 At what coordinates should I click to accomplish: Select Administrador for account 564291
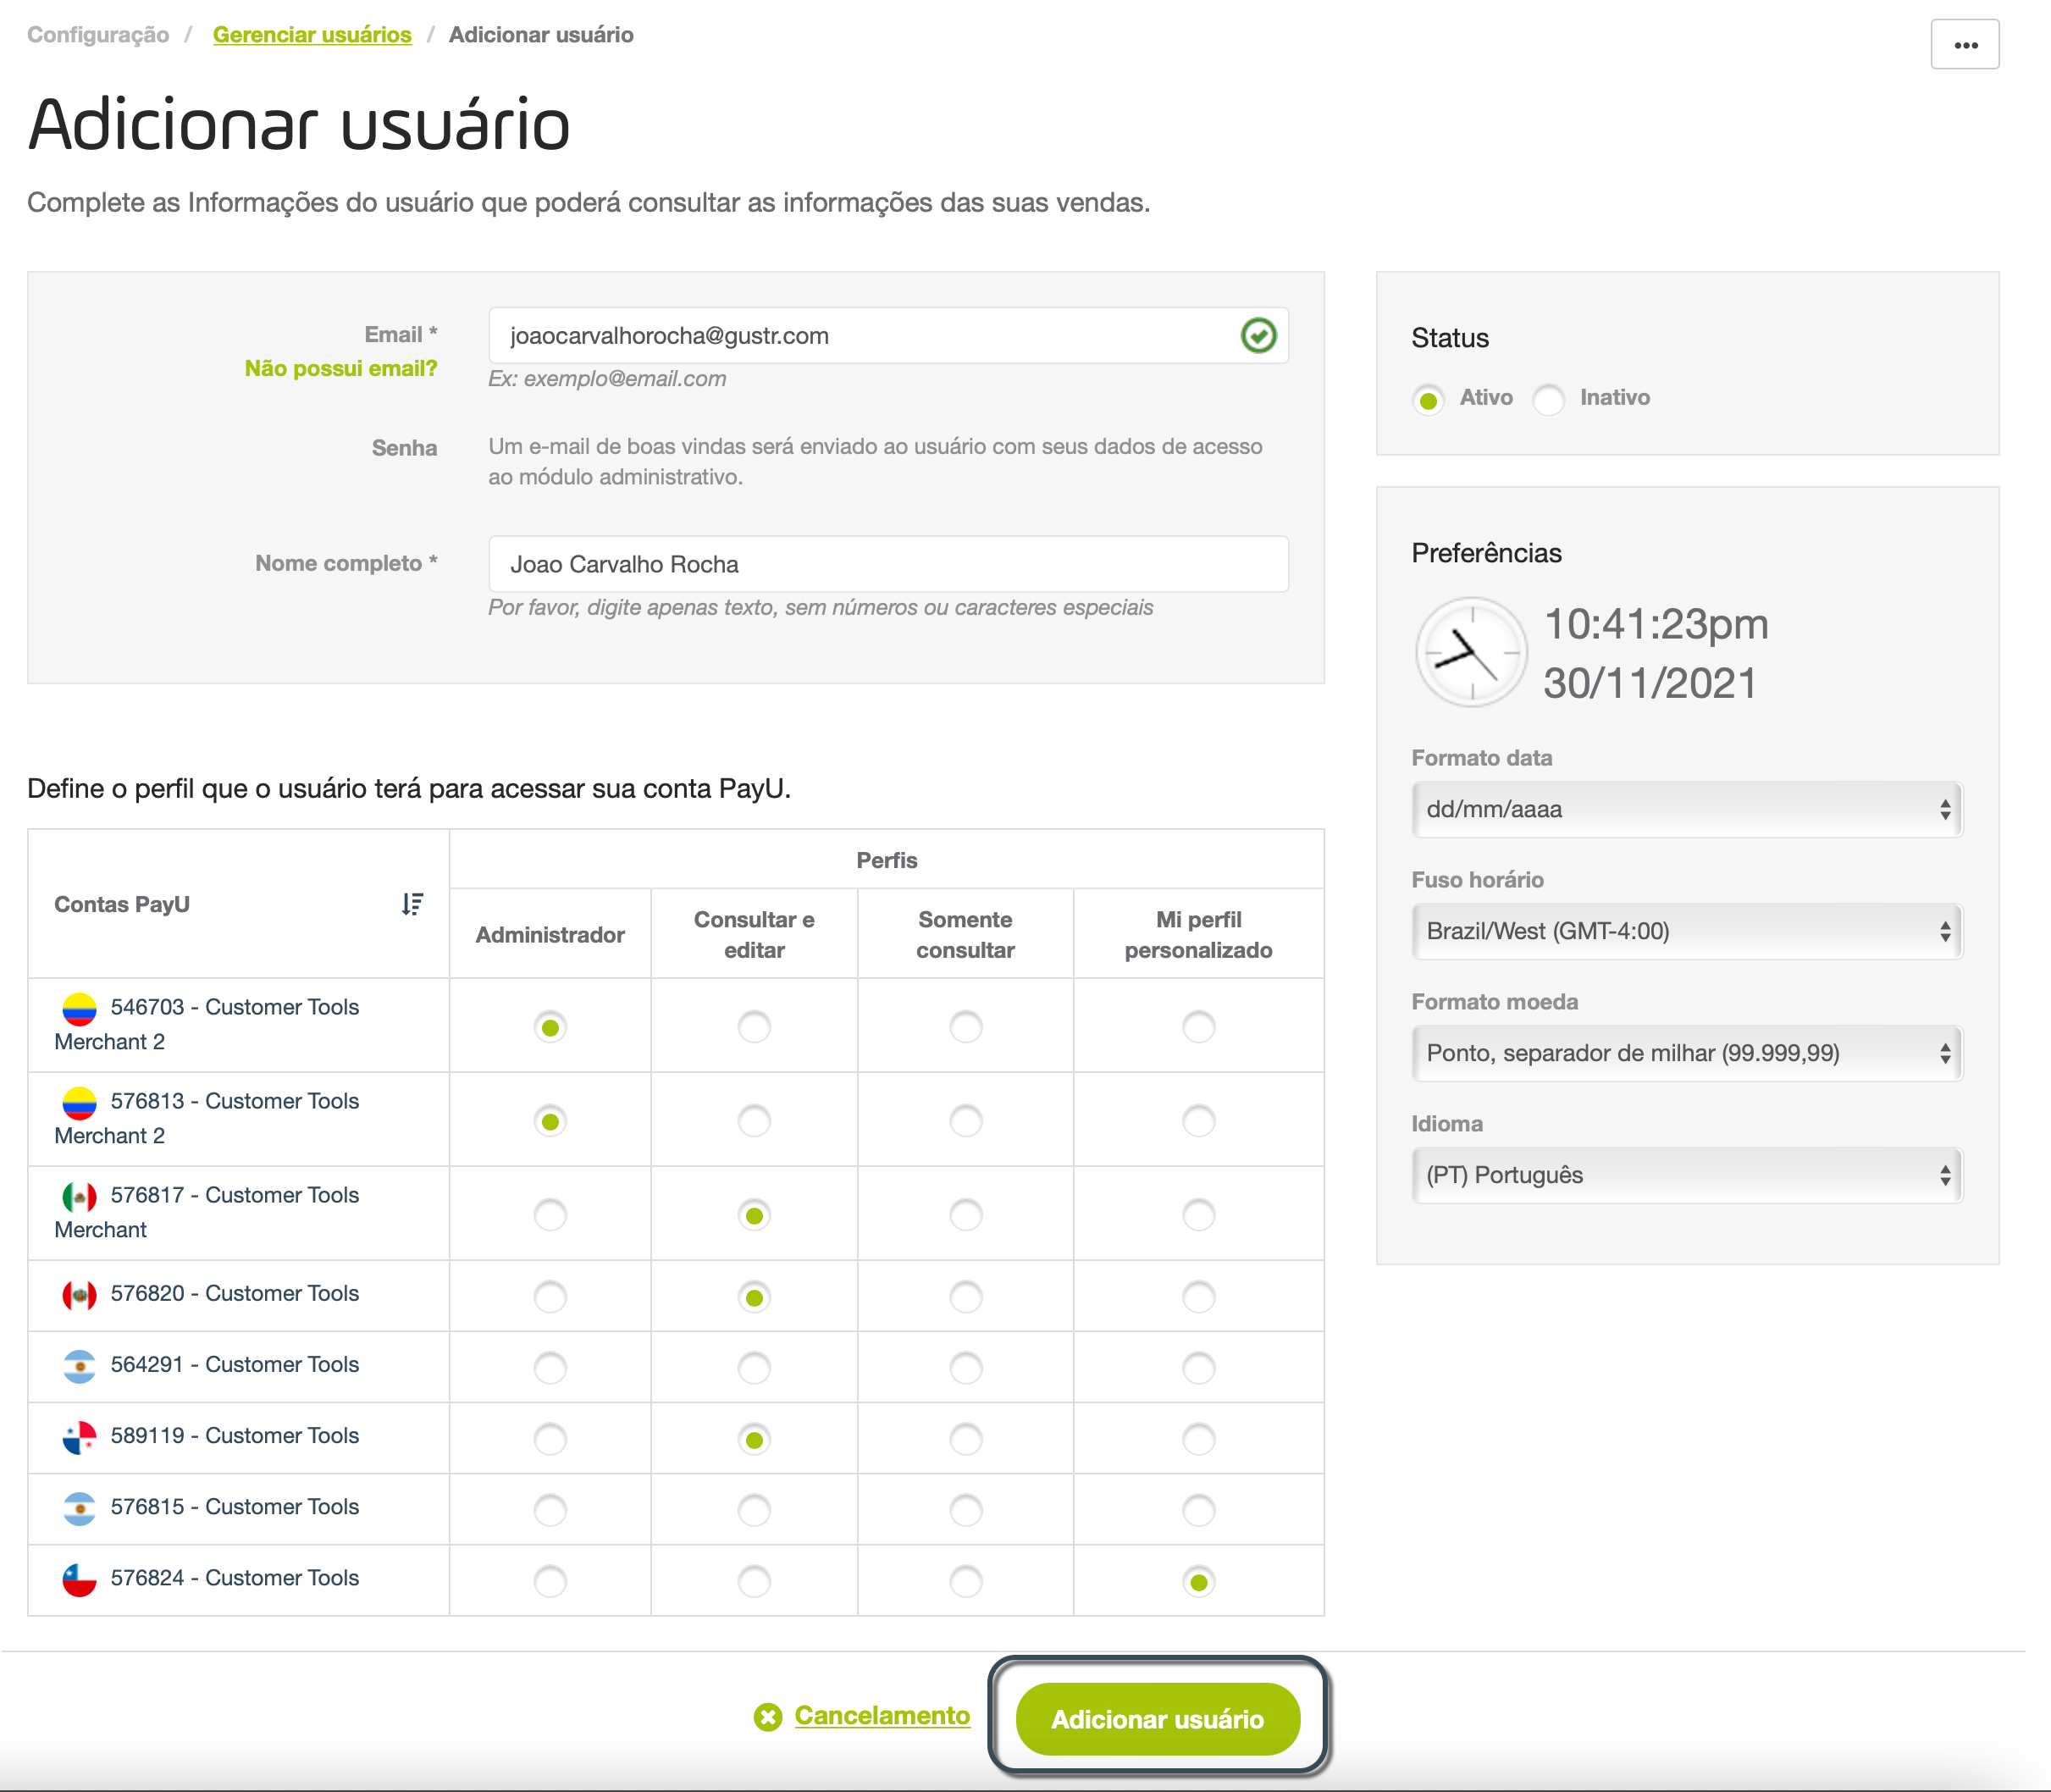tap(550, 1368)
